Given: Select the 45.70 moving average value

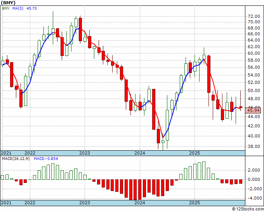Looking at the screenshot, I should tap(32, 9).
